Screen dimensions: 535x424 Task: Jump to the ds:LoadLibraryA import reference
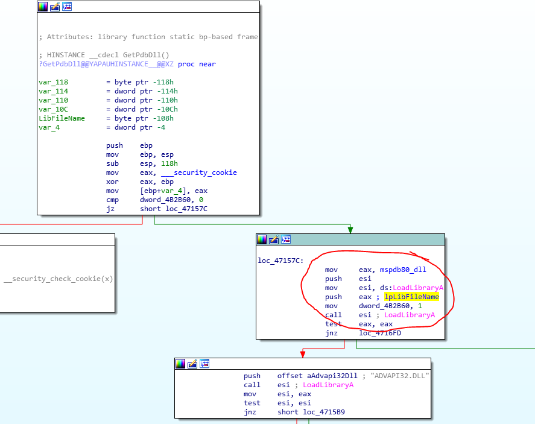(418, 288)
